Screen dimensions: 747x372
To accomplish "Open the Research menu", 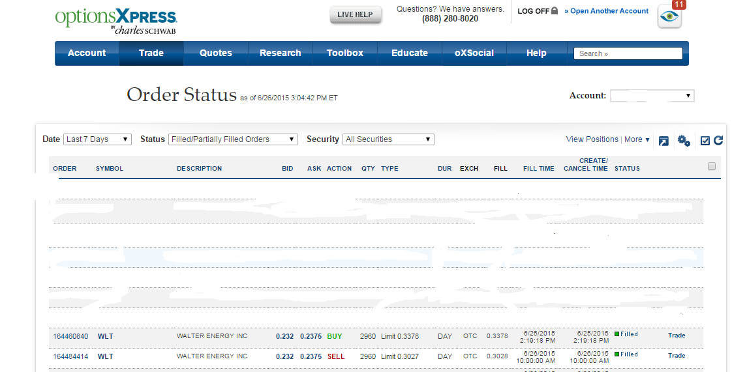I will [280, 53].
